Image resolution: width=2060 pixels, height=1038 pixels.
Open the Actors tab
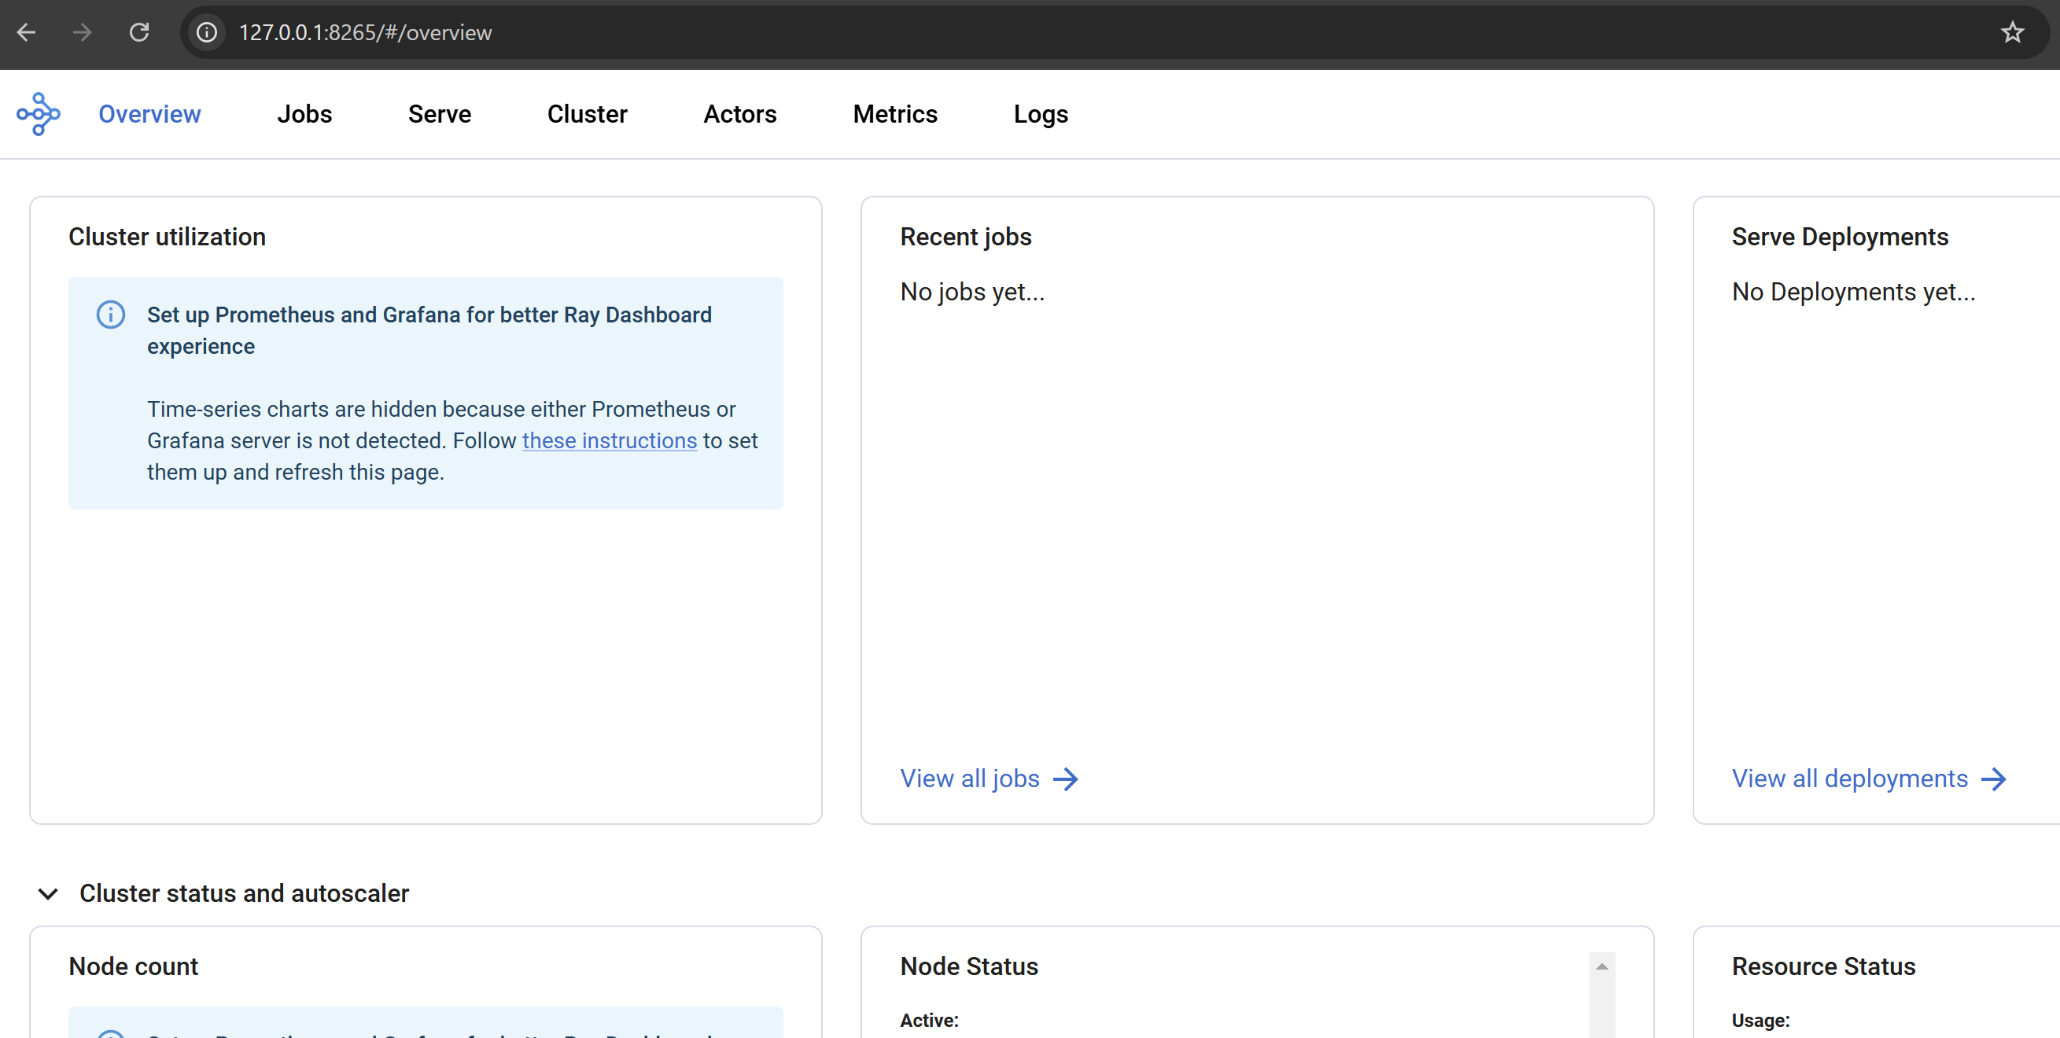coord(739,114)
